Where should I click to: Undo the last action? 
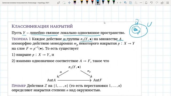point(151,3)
